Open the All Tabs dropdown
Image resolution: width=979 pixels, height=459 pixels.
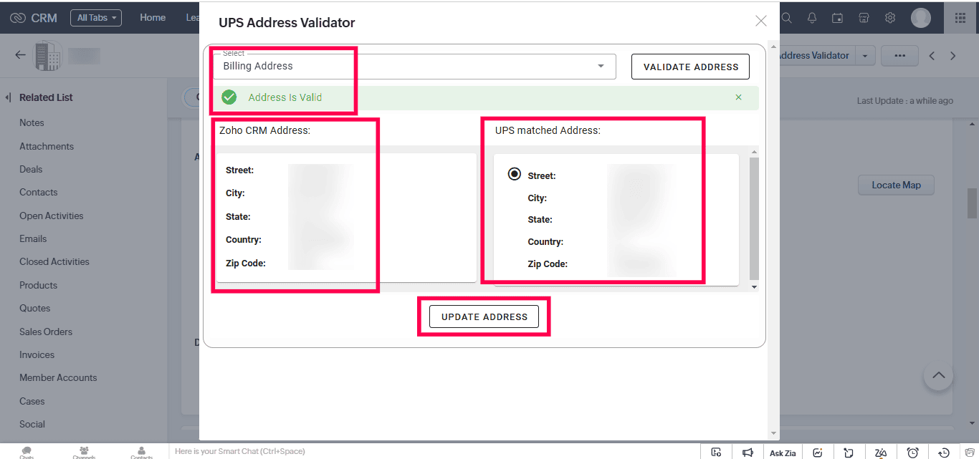tap(96, 18)
